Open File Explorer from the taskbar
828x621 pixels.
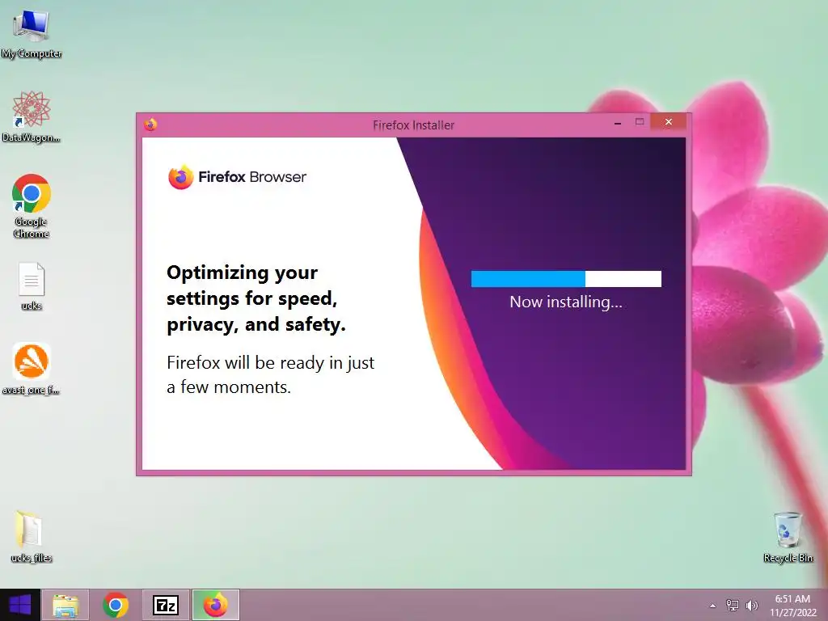(x=66, y=605)
